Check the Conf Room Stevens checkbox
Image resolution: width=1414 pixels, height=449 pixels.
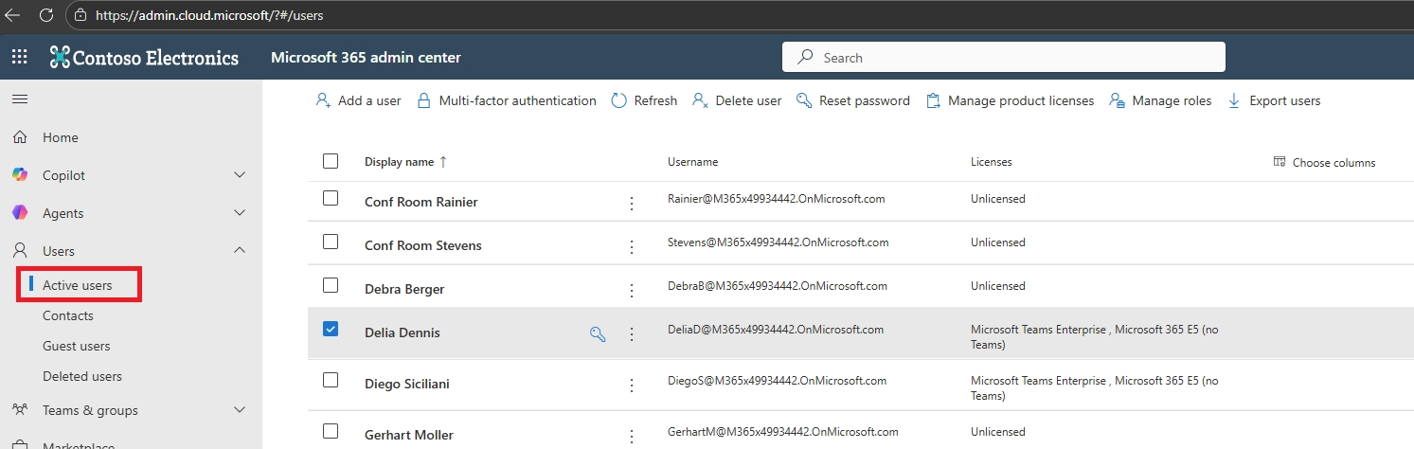tap(331, 242)
